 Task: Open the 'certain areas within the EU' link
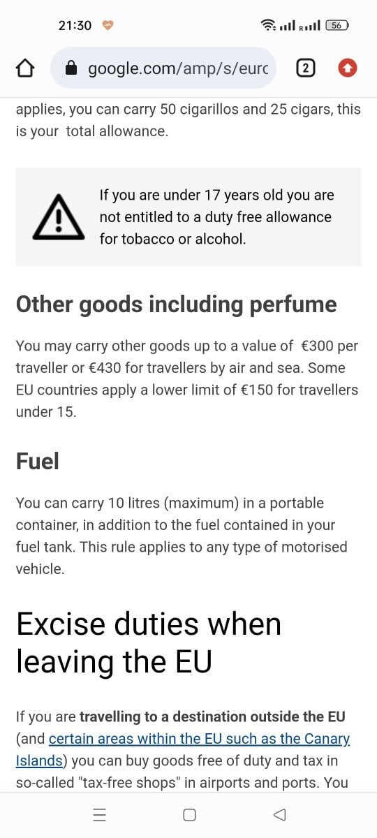pos(199,738)
